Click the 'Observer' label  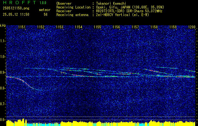[64, 3]
